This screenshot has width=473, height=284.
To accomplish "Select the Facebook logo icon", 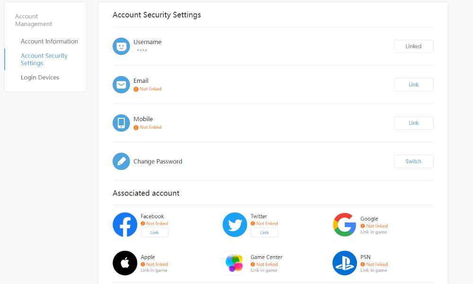I will tap(125, 224).
